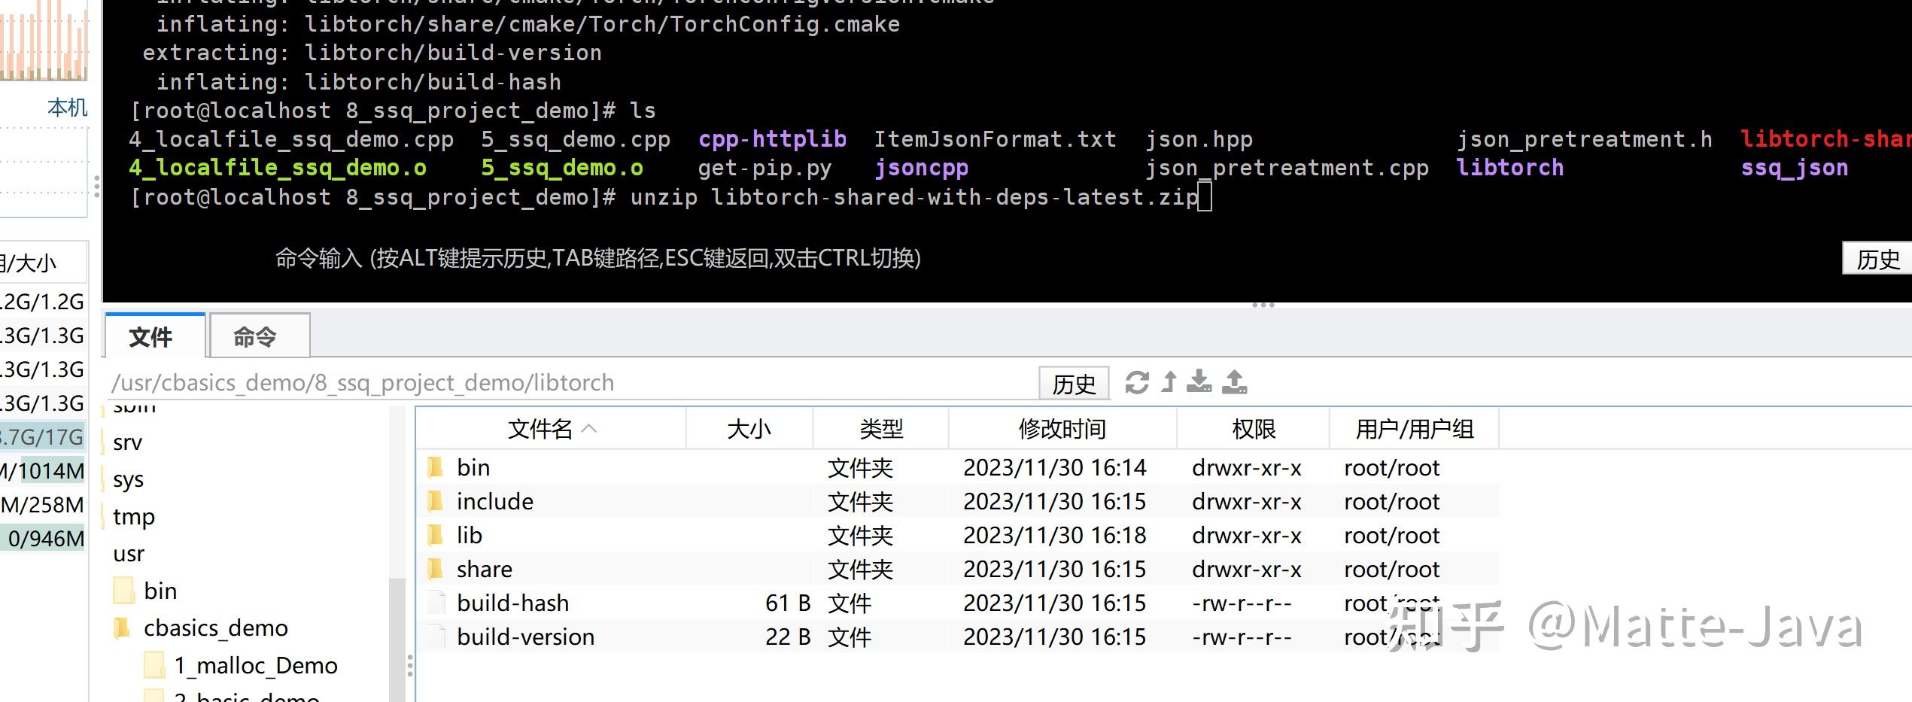Click cbasics_demo folder icon in tree
Screen dimensions: 1912x702
tap(122, 628)
